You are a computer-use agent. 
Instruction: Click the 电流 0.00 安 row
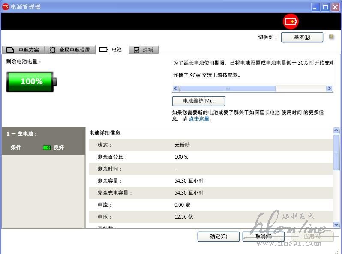pyautogui.click(x=211, y=205)
